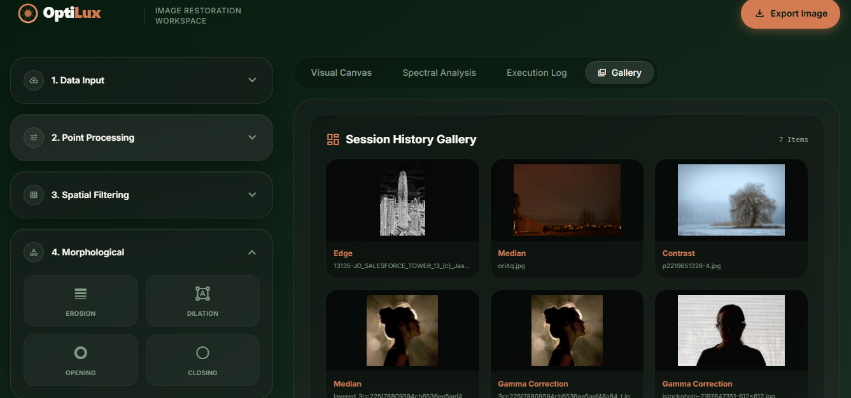This screenshot has width=851, height=398.
Task: Click the OptiLux logo icon
Action: pyautogui.click(x=28, y=13)
